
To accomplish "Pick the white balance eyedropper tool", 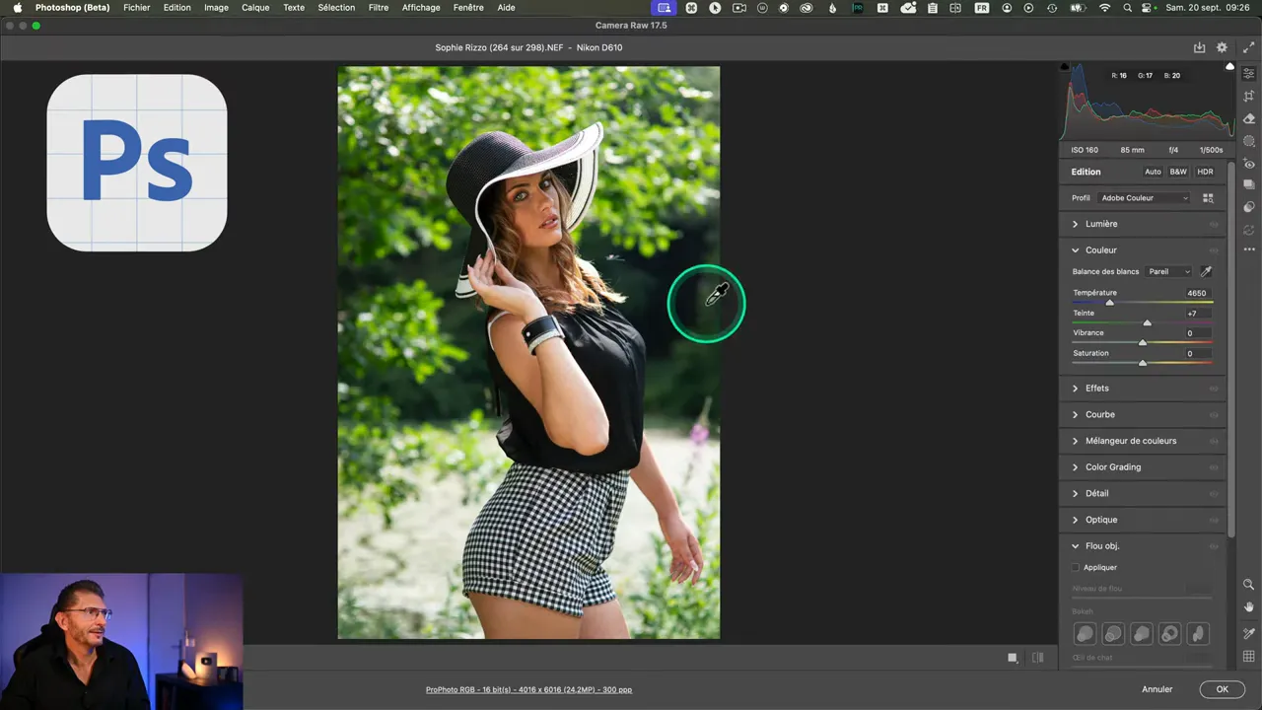I will (x=1206, y=271).
